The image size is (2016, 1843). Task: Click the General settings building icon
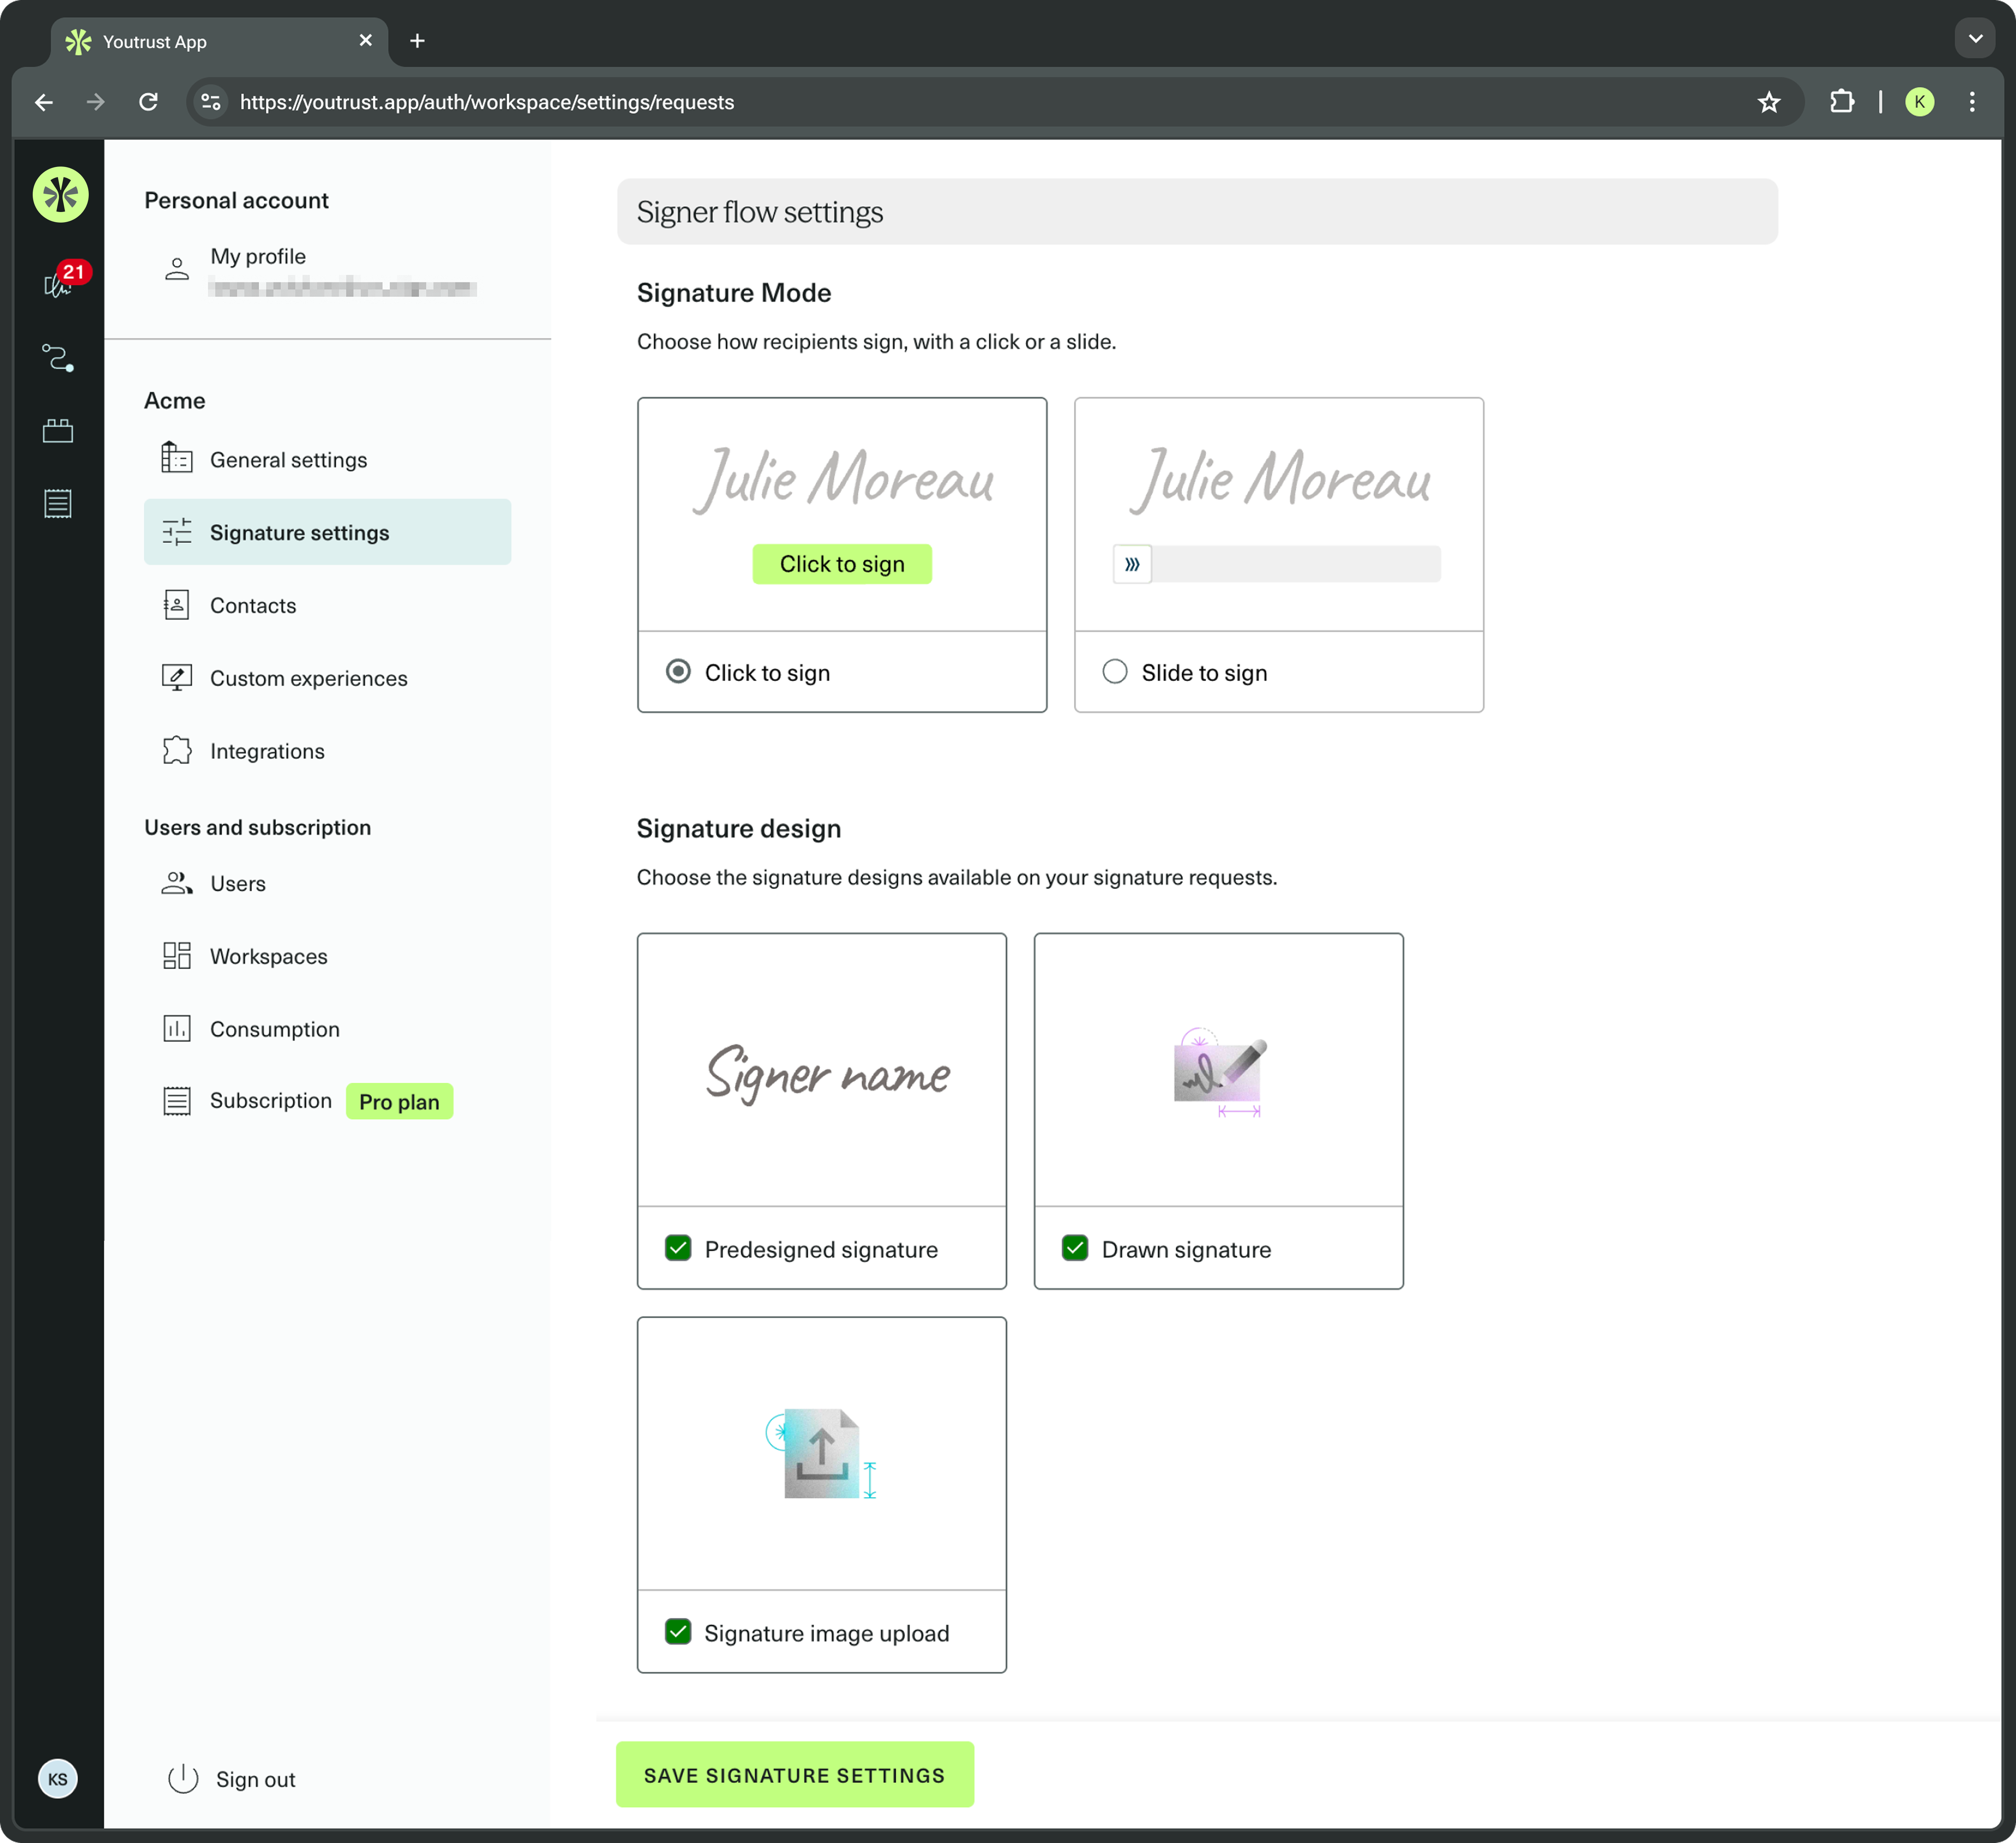point(177,458)
